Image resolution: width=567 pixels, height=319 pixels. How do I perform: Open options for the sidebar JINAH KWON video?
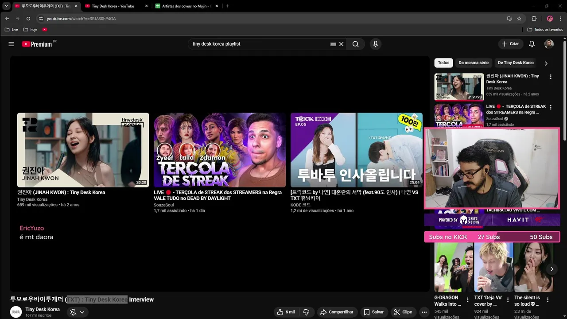[x=551, y=77]
